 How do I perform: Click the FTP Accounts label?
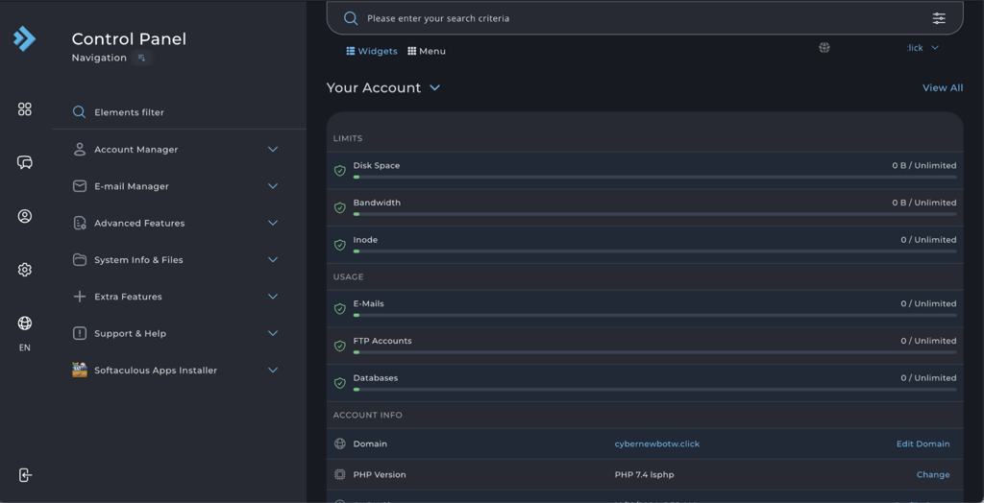(382, 341)
